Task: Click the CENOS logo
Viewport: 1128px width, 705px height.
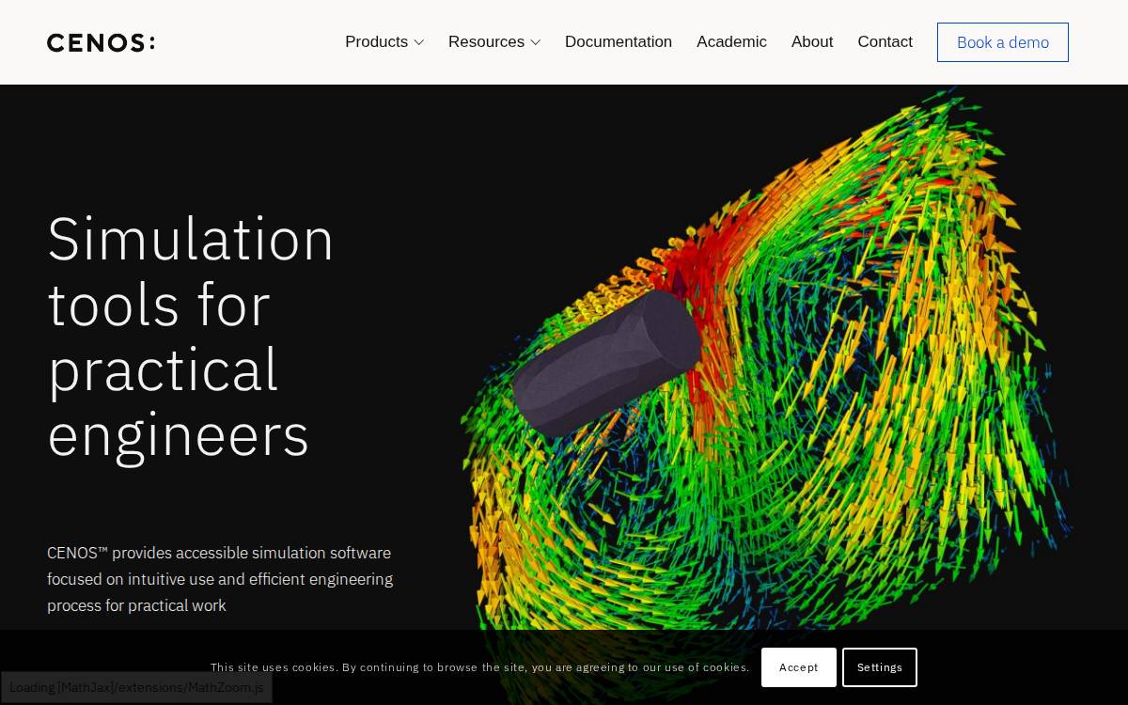Action: [101, 42]
